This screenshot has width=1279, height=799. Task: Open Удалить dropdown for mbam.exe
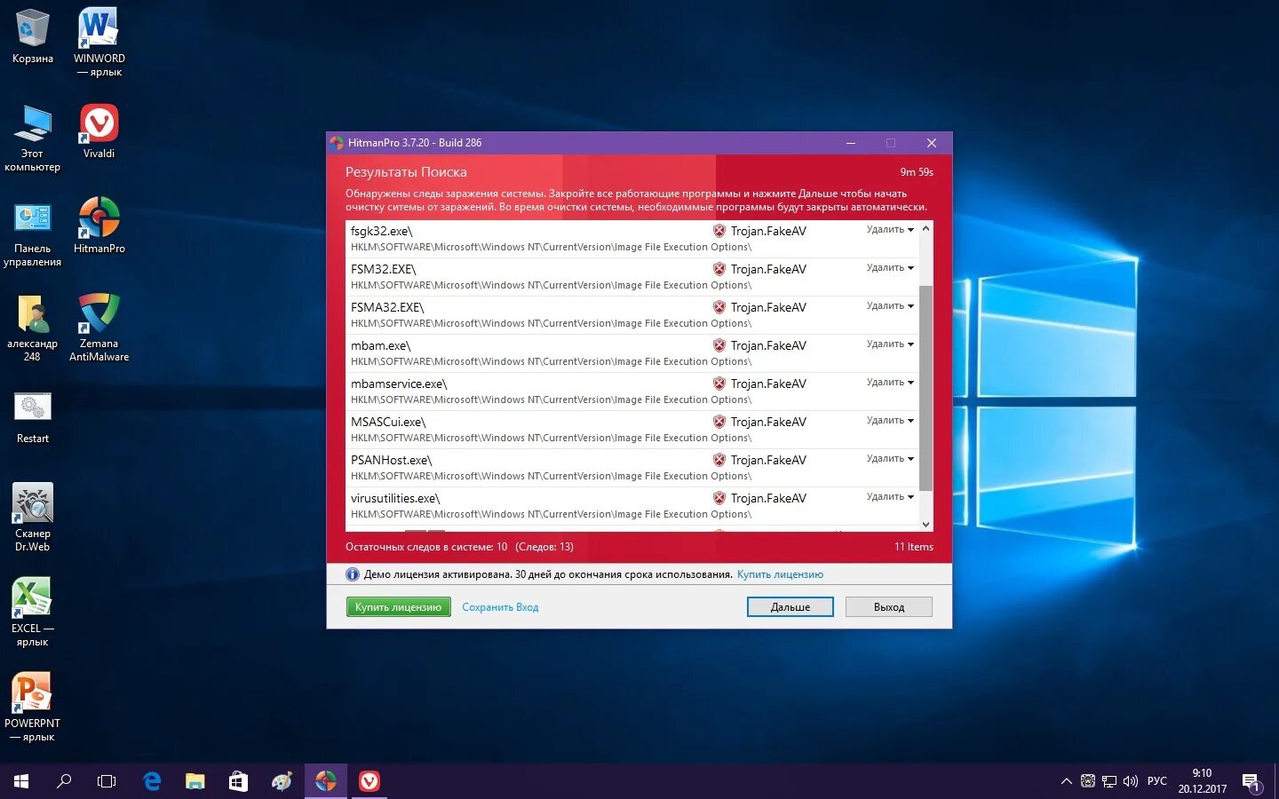pos(890,344)
